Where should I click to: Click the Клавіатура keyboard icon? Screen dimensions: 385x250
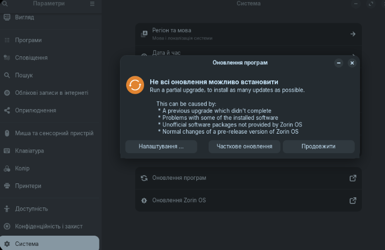(7, 151)
